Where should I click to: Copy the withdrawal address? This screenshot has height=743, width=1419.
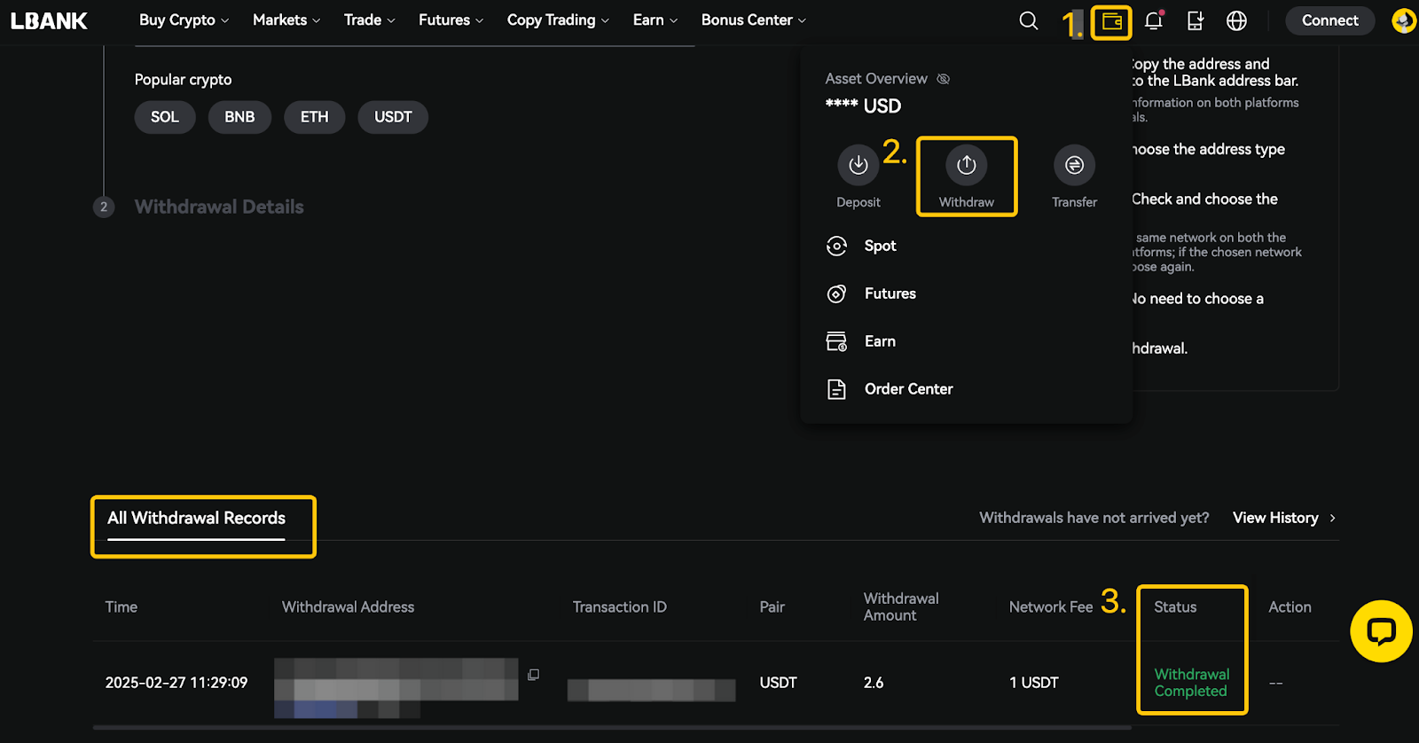pos(533,675)
